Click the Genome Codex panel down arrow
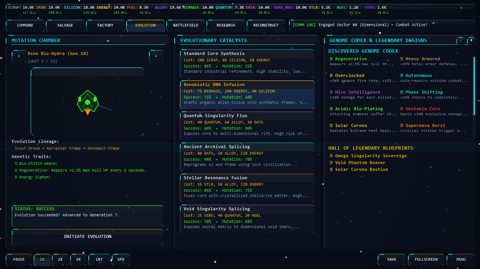The image size is (480, 269). point(471,41)
